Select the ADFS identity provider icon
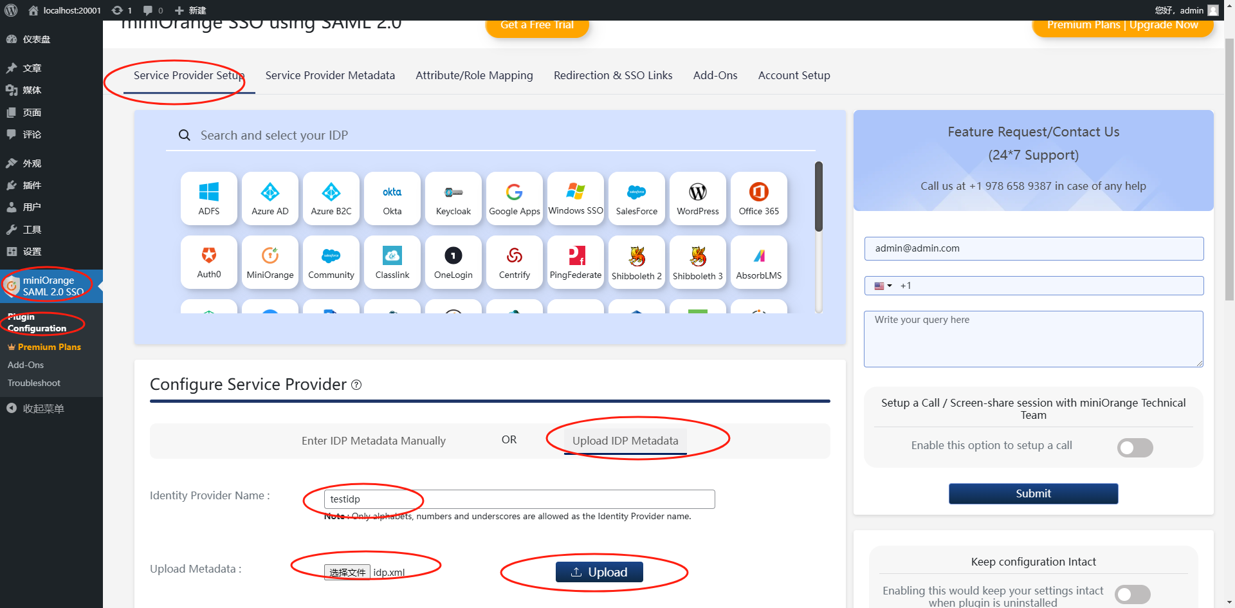Screen dimensions: 1235x608 pos(208,198)
